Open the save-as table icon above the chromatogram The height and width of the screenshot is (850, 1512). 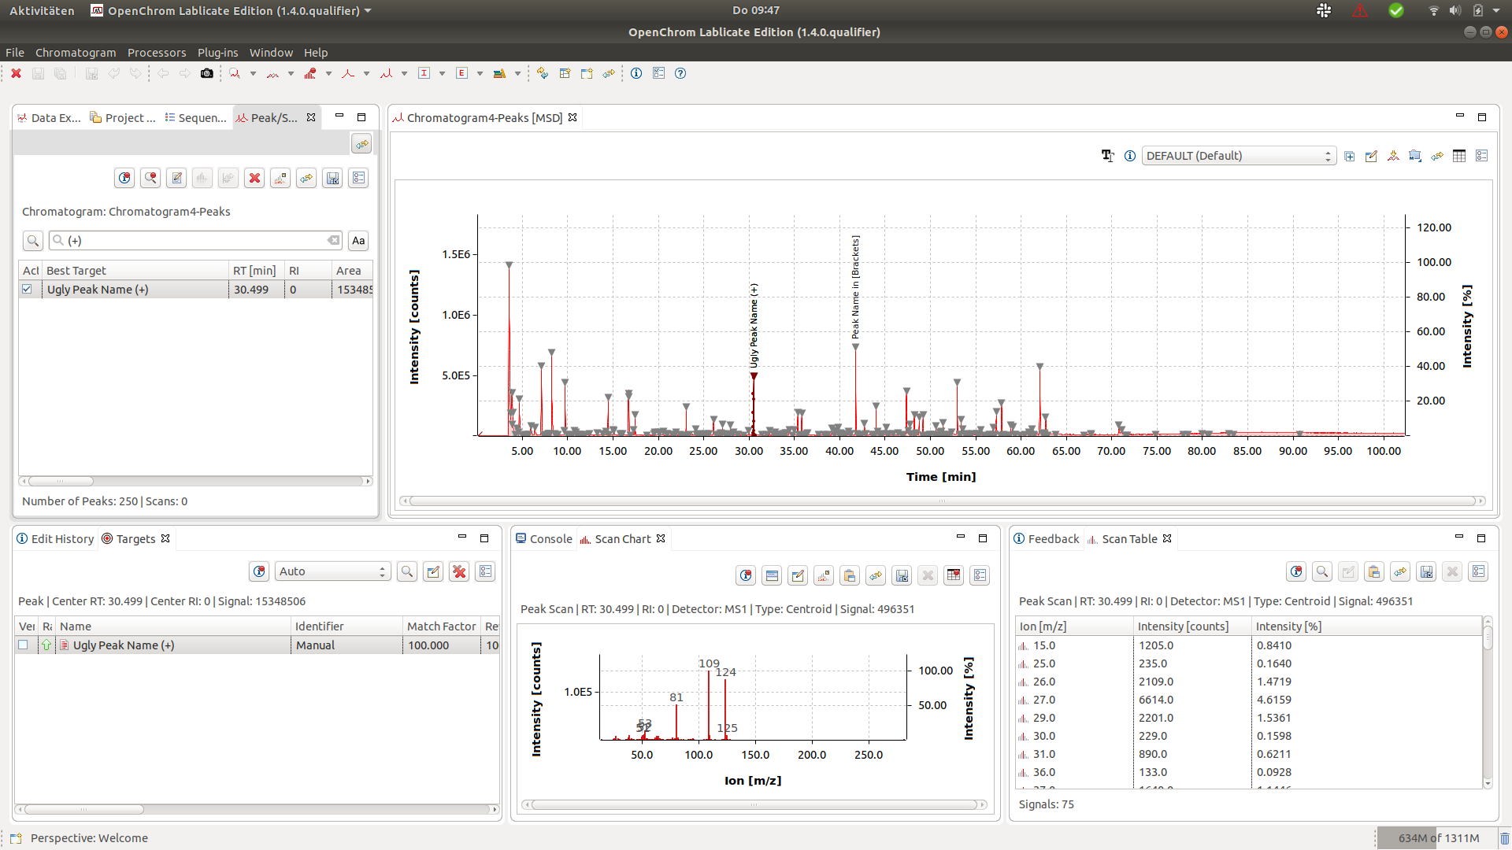[x=1458, y=155]
